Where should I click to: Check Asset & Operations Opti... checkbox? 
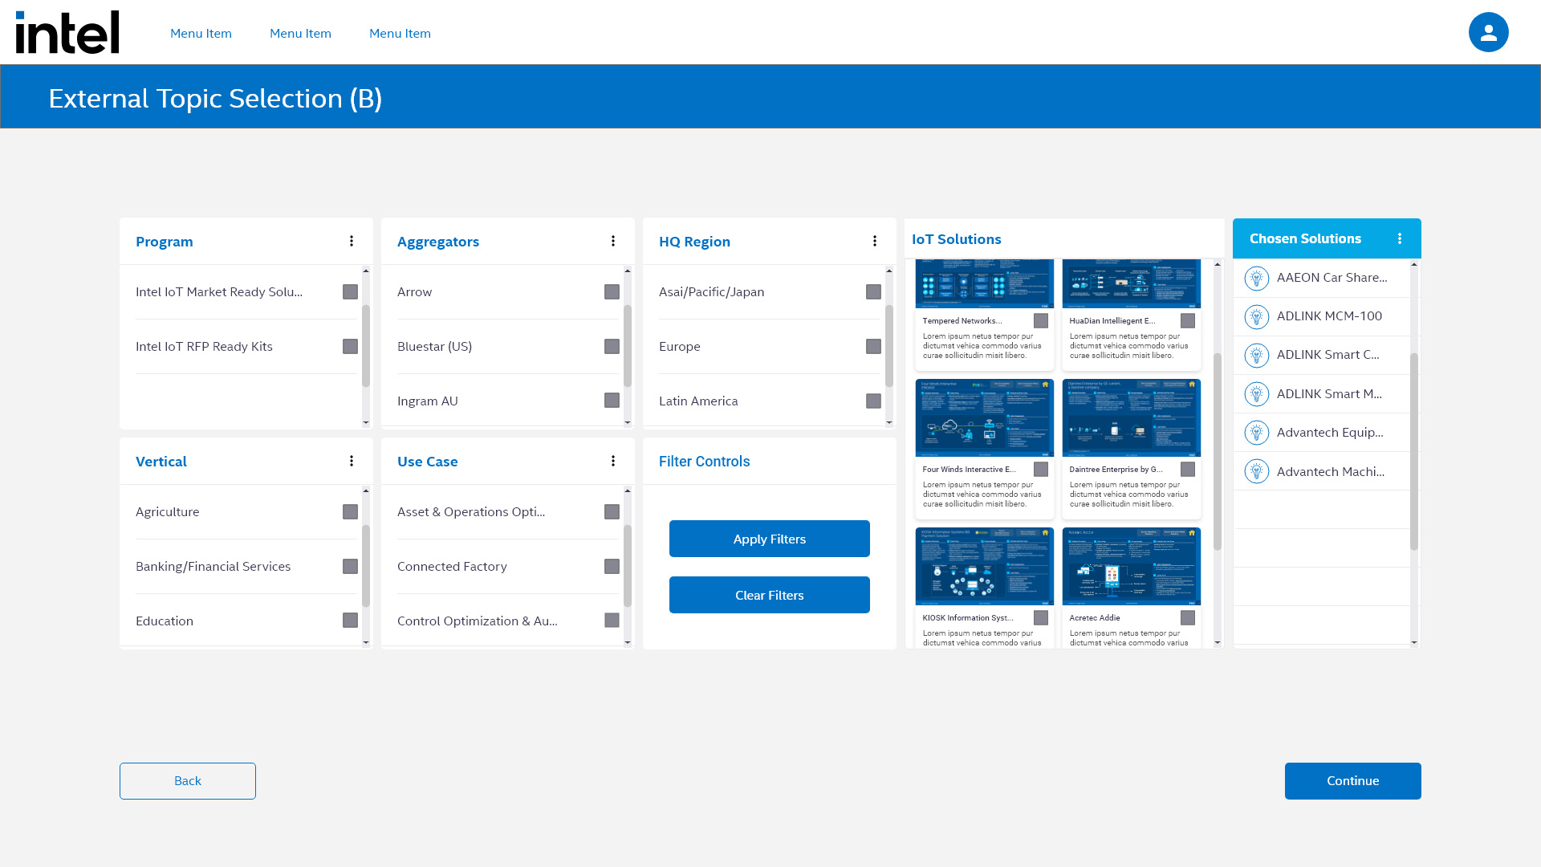click(x=612, y=511)
